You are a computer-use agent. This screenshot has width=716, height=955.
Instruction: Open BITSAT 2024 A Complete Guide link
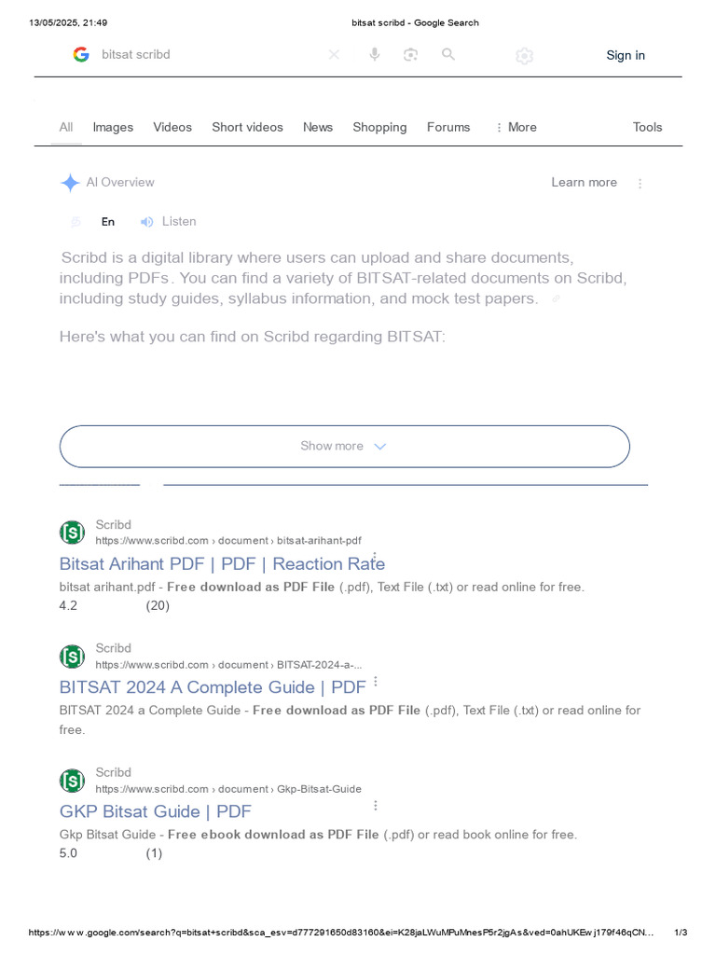[213, 687]
